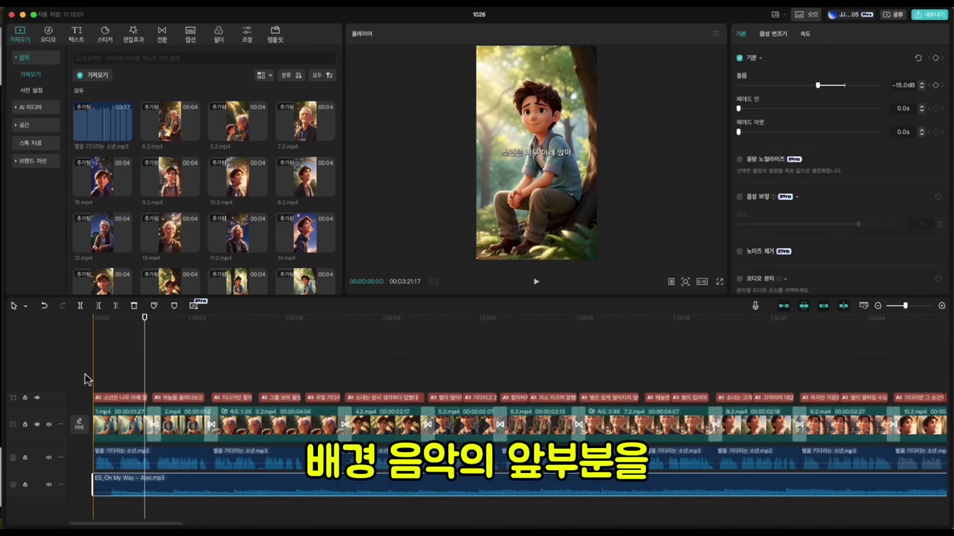Click the 커버 cover edit button
The width and height of the screenshot is (954, 536).
[79, 424]
